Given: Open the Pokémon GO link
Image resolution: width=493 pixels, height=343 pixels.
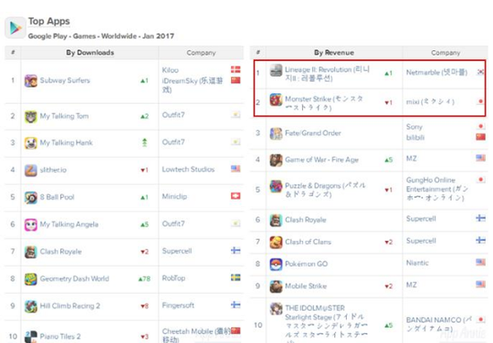Looking at the screenshot, I should point(307,264).
